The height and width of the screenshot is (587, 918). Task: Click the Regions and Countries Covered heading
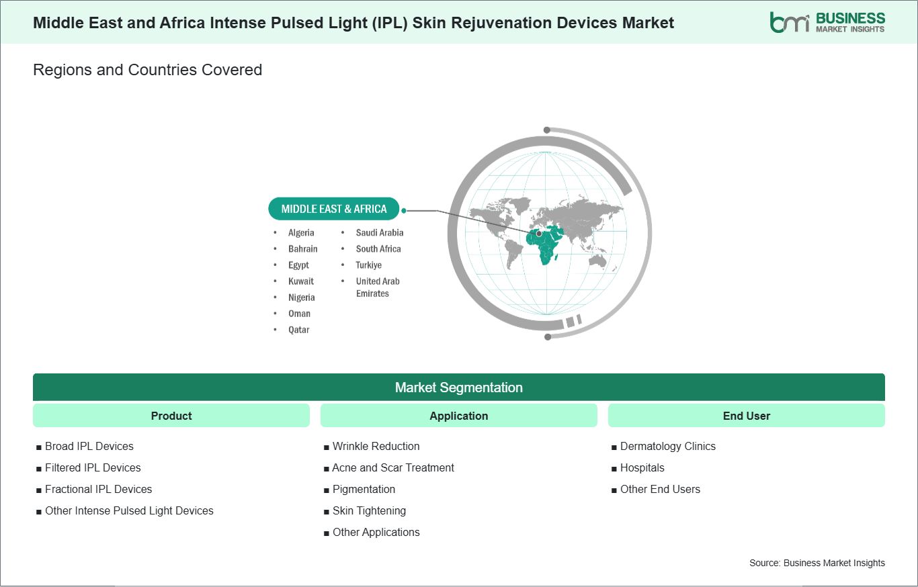point(148,70)
